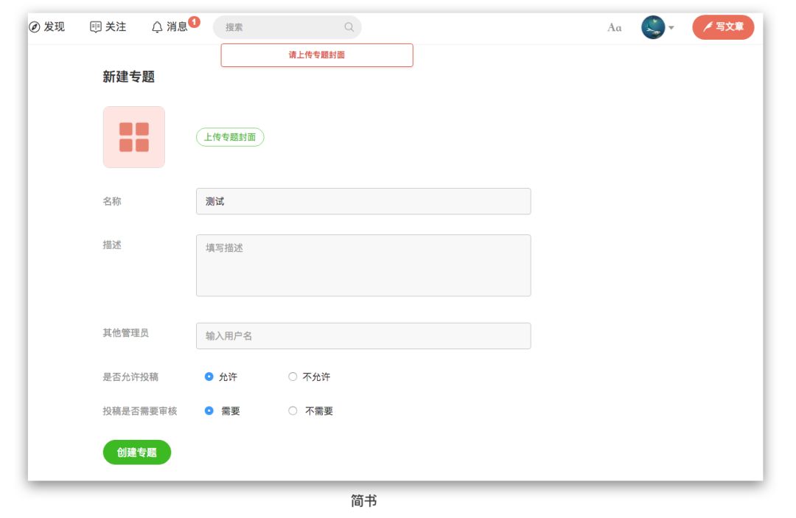The height and width of the screenshot is (518, 796).
Task: Click the 上传专题封面 upload button
Action: [x=230, y=137]
